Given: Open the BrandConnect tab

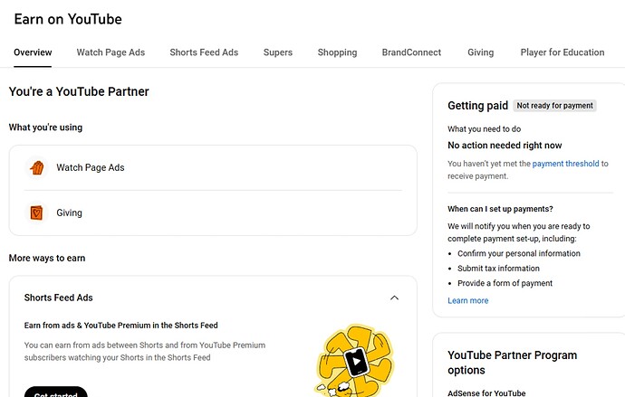Looking at the screenshot, I should 411,52.
